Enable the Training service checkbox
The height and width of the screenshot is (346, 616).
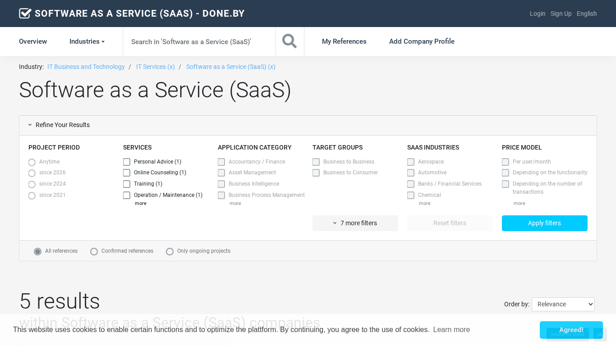pyautogui.click(x=127, y=184)
